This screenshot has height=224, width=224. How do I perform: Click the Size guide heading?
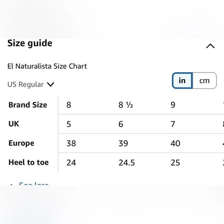click(30, 43)
